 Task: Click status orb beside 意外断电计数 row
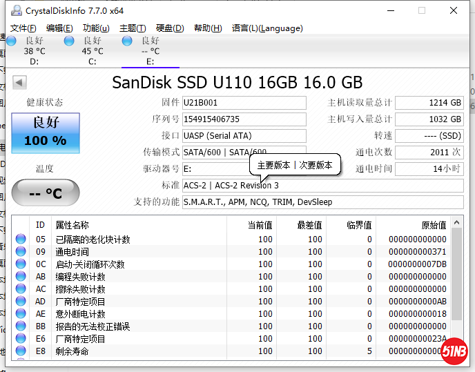tap(21, 314)
